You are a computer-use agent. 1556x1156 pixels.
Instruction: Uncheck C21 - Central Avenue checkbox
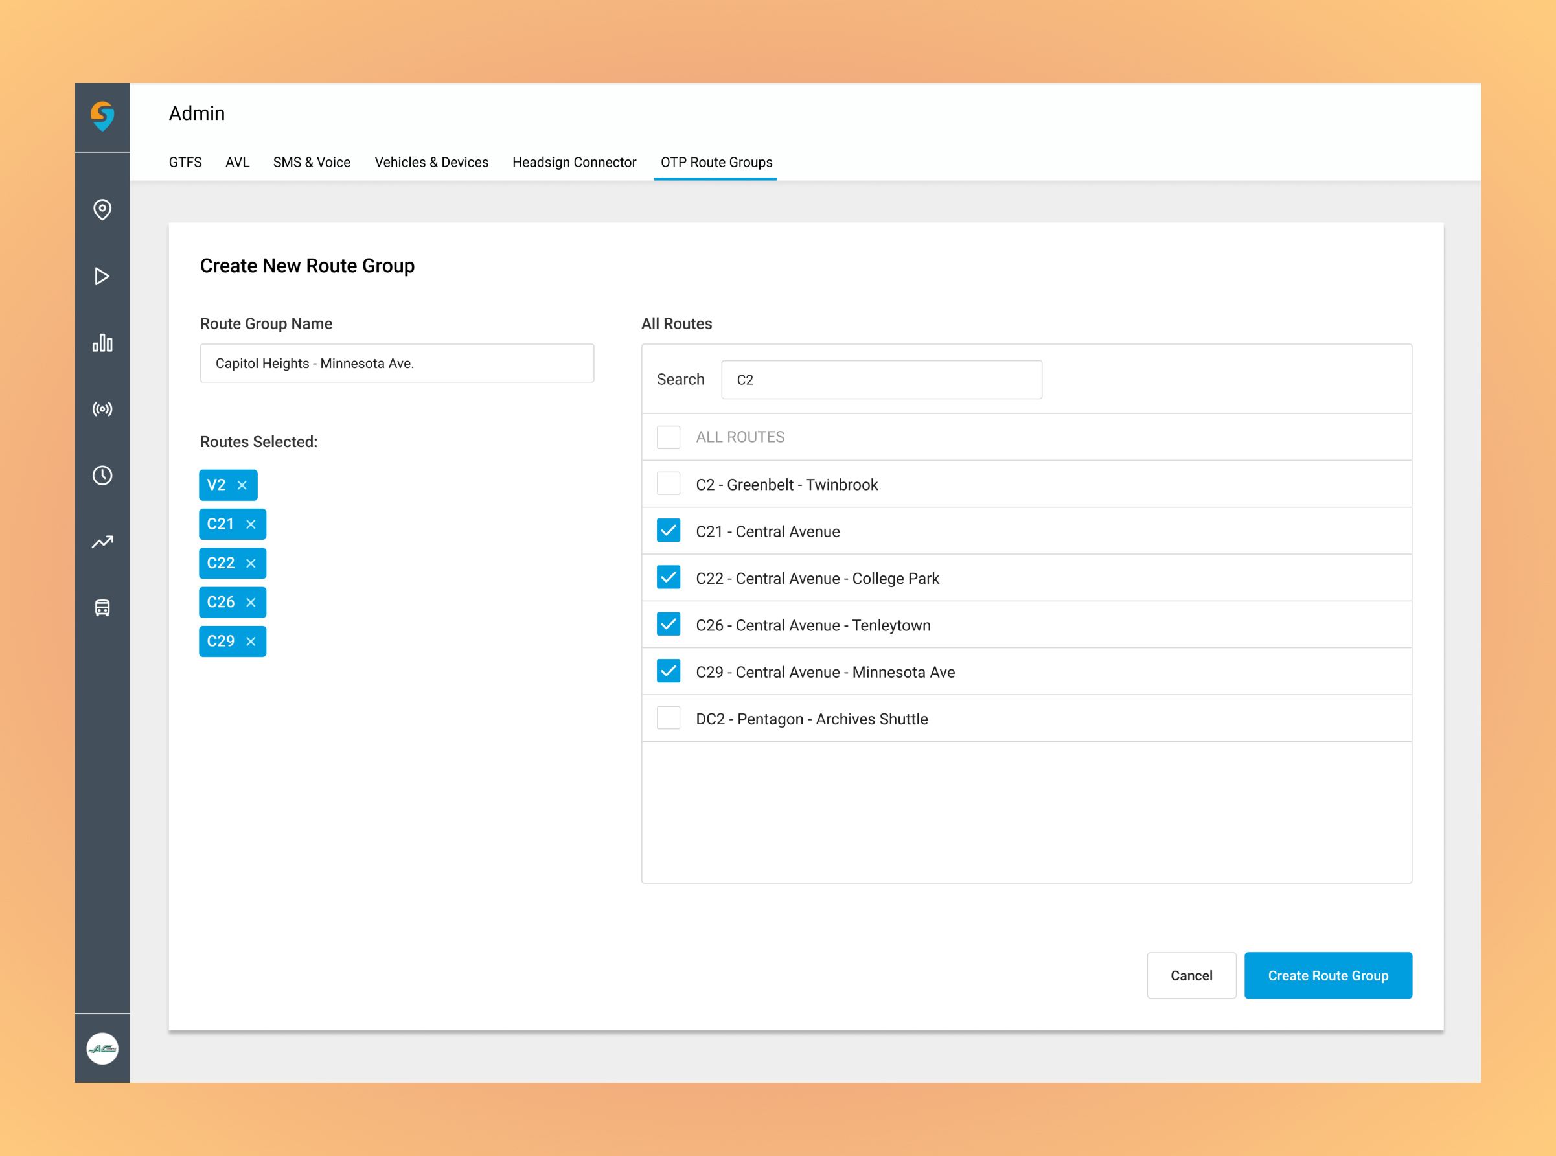[x=668, y=531]
